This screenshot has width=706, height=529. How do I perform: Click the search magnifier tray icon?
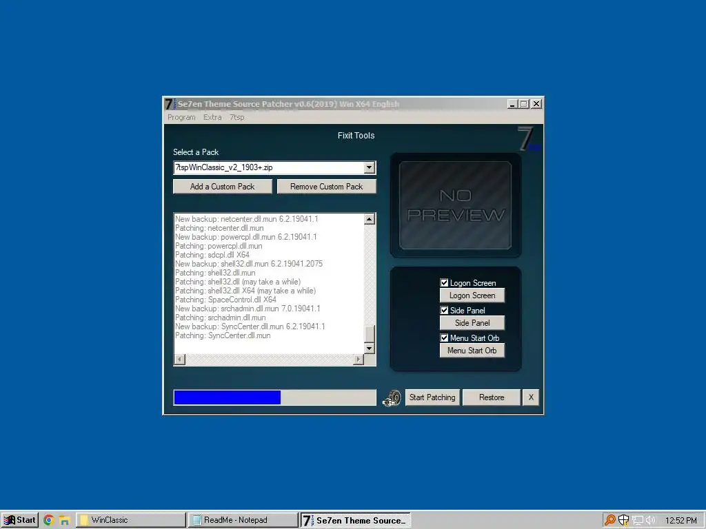click(609, 520)
